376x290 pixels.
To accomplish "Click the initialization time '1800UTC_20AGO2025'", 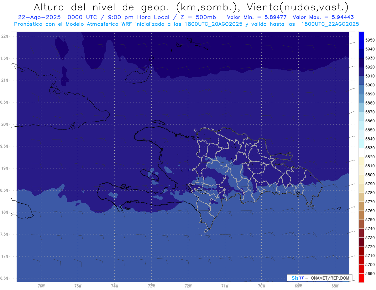I will tap(213, 24).
